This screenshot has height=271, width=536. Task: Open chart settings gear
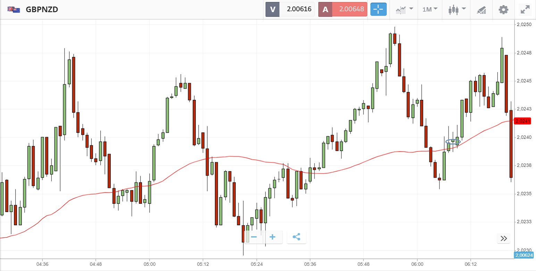(503, 9)
